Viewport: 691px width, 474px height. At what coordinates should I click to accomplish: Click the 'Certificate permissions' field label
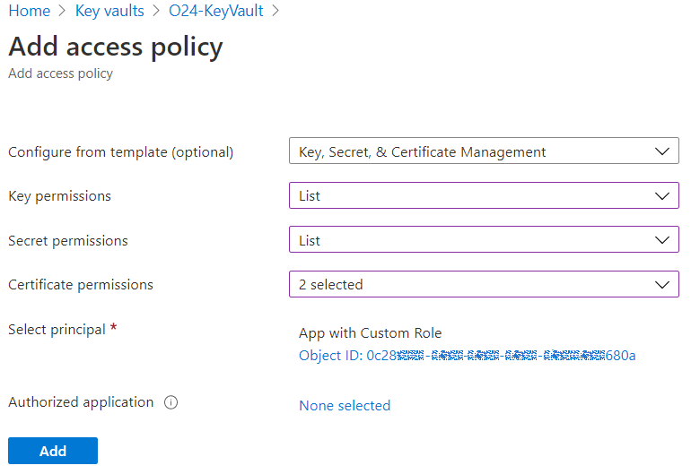pyautogui.click(x=81, y=285)
